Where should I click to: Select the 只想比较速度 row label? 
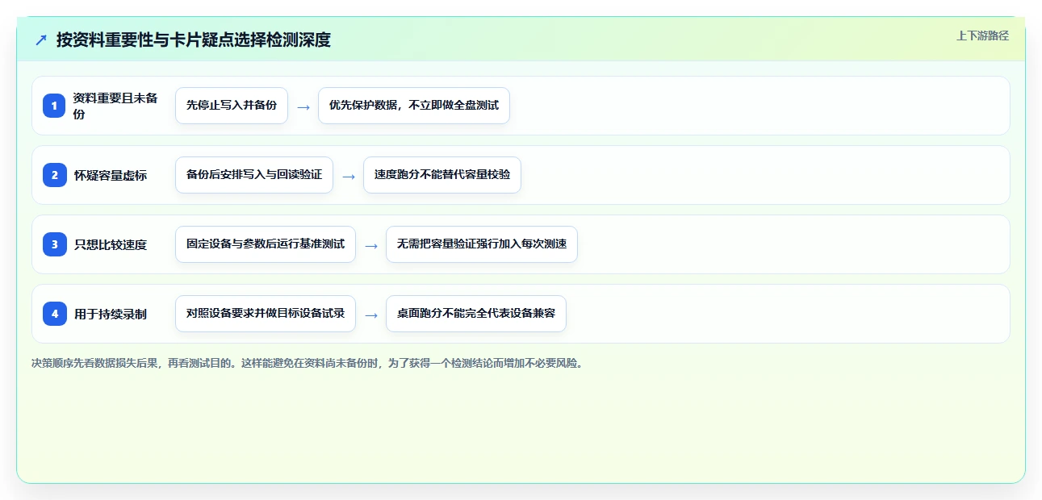click(111, 244)
